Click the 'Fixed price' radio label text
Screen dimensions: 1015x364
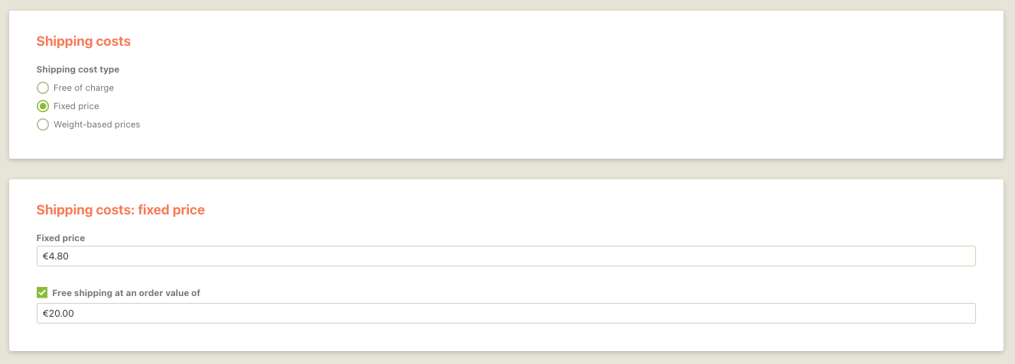tap(76, 106)
